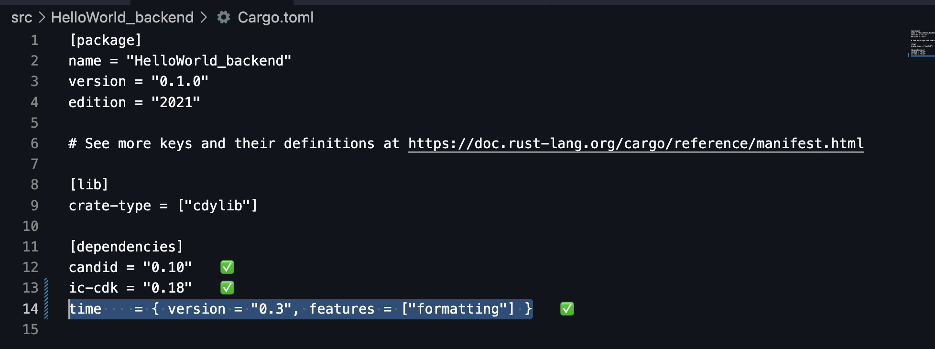Click the gear icon beside Cargo.toml breadcrumb
Viewport: 935px width, 349px height.
[x=223, y=17]
